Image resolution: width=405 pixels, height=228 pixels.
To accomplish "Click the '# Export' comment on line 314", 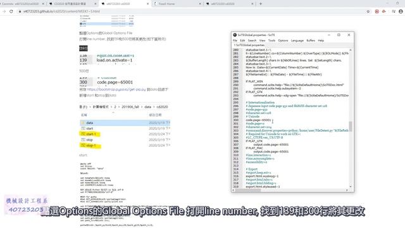I will [x=252, y=169].
